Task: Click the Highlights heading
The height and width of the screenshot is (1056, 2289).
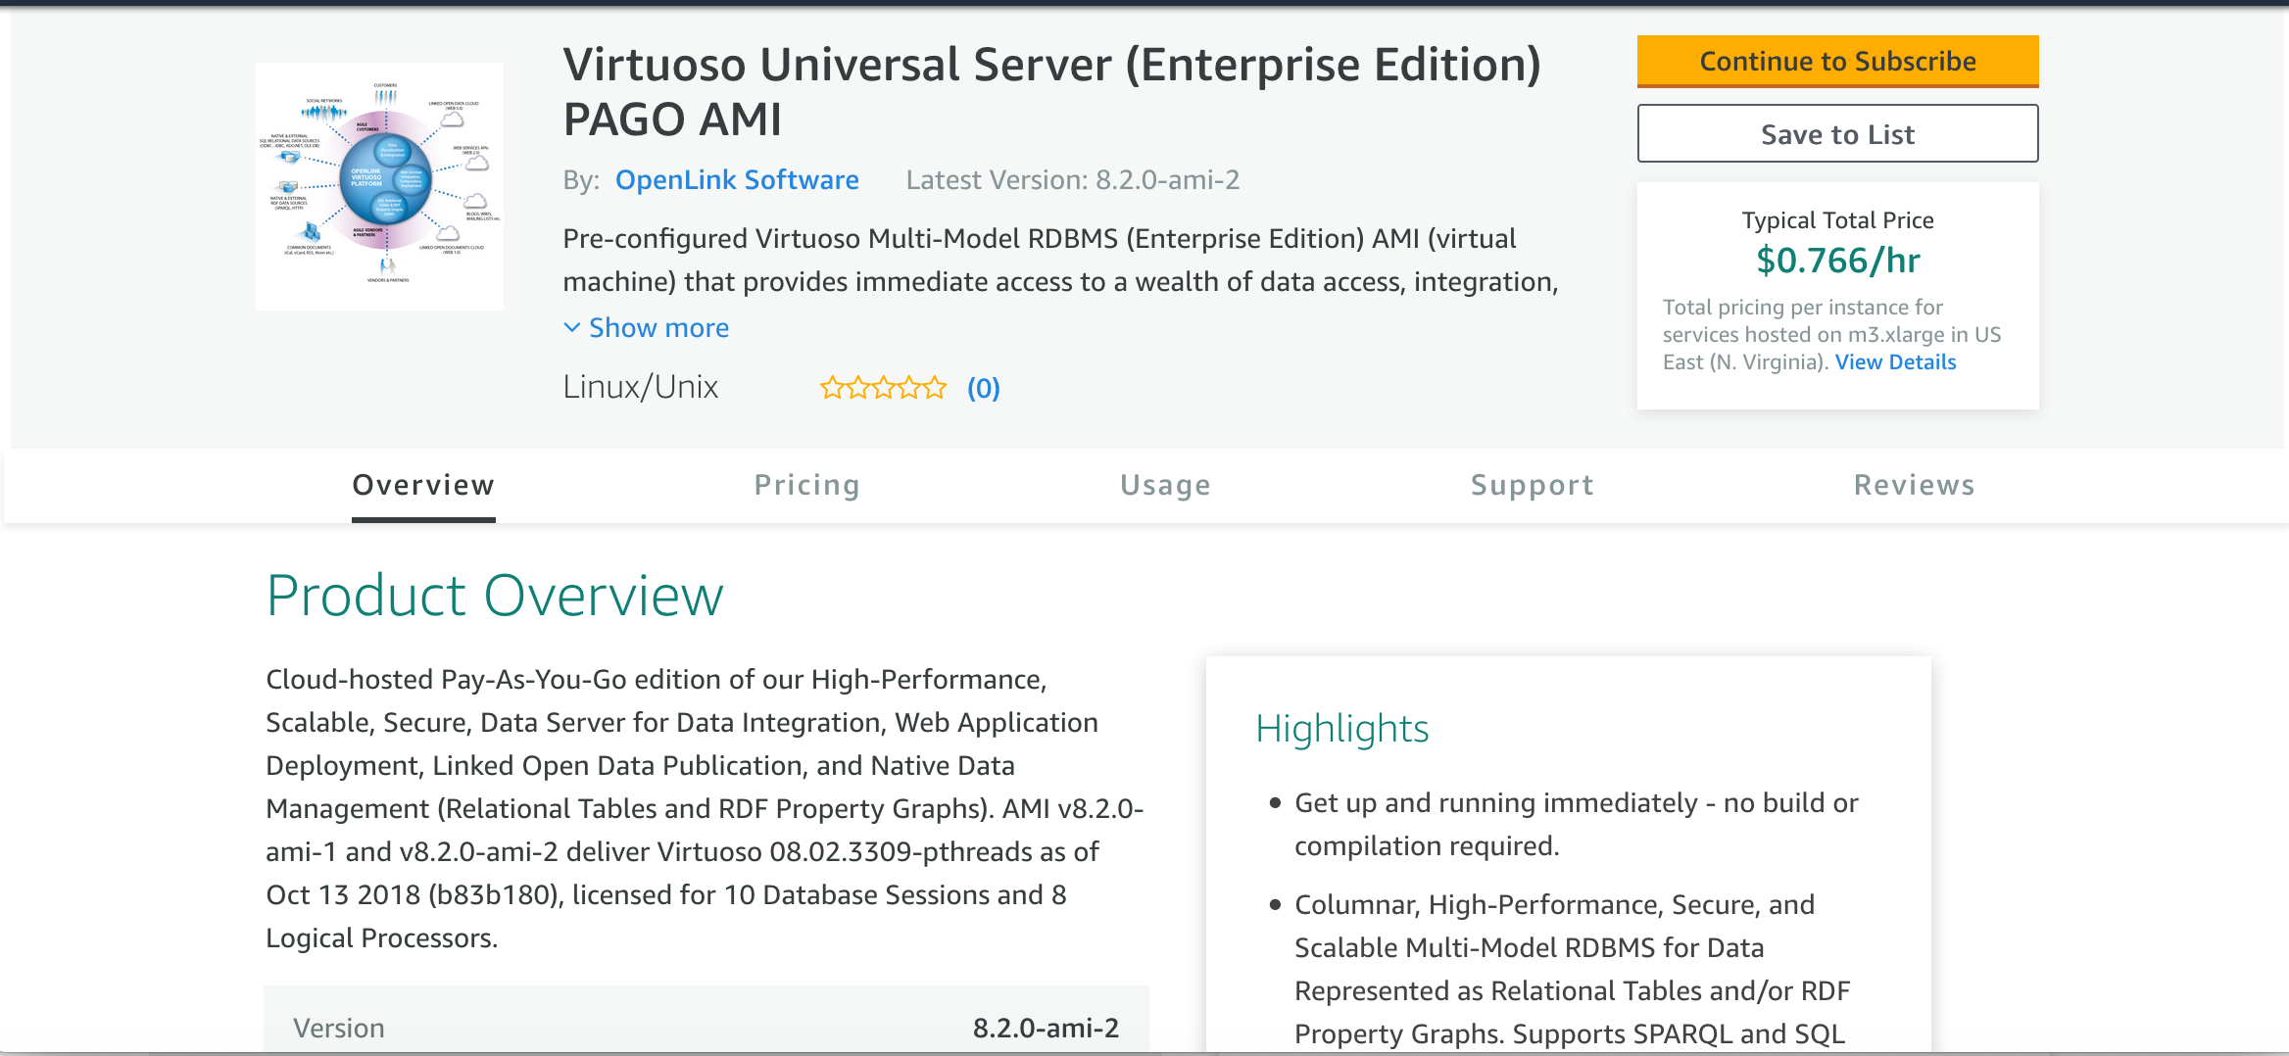Action: tap(1342, 729)
